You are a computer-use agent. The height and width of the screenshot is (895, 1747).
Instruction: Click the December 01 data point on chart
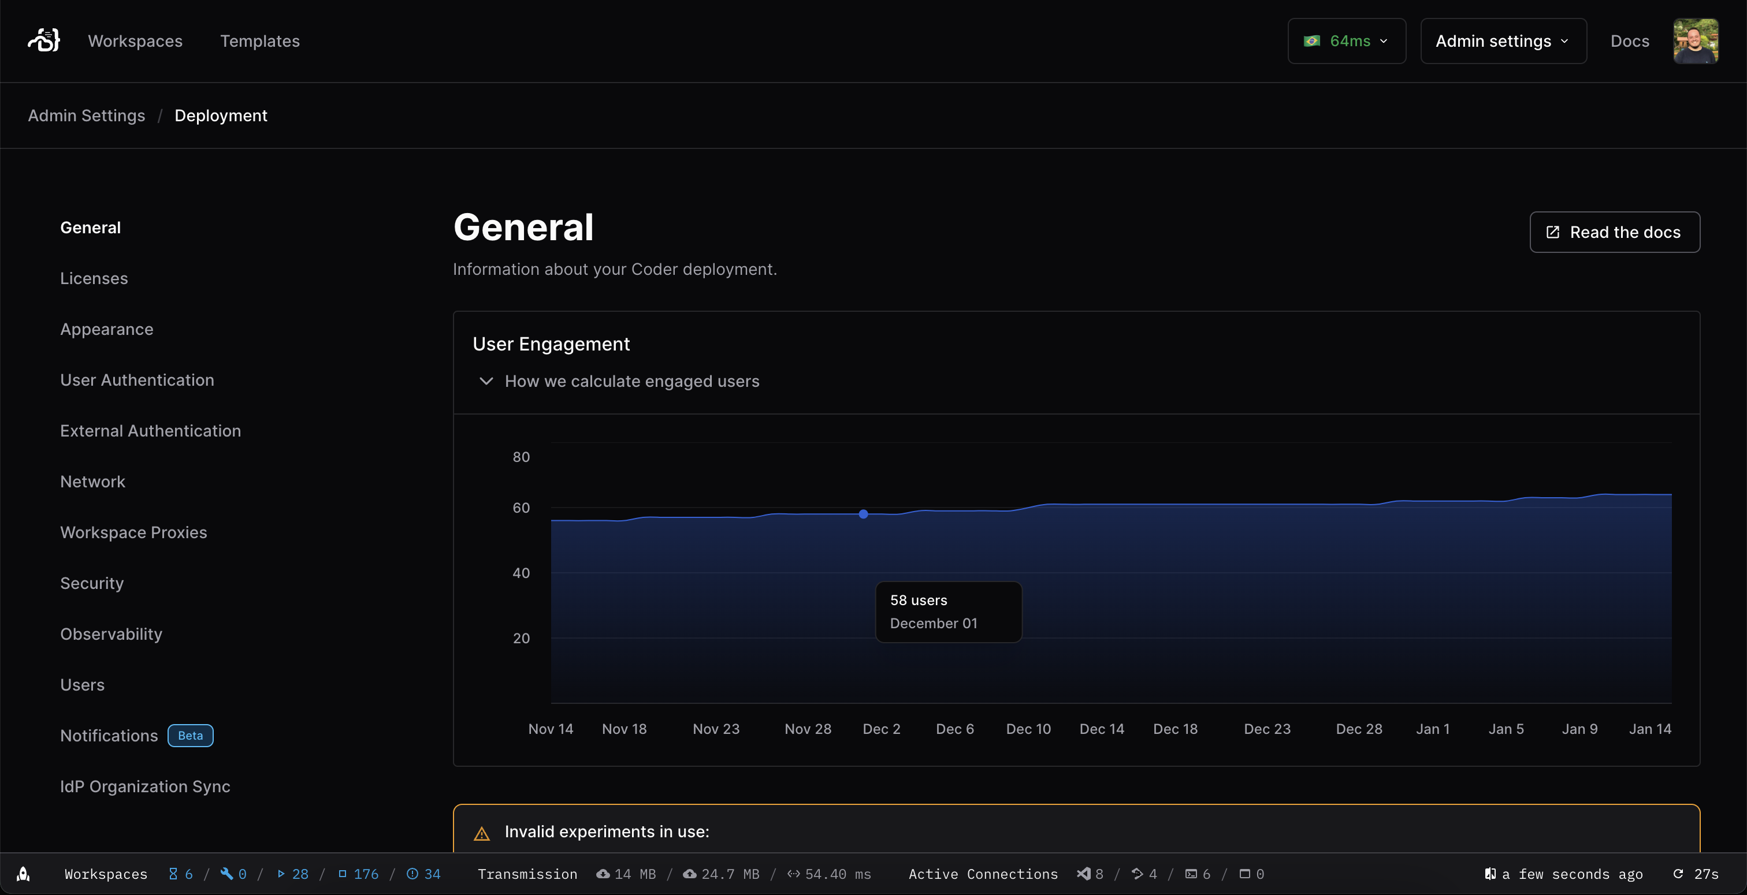863,514
